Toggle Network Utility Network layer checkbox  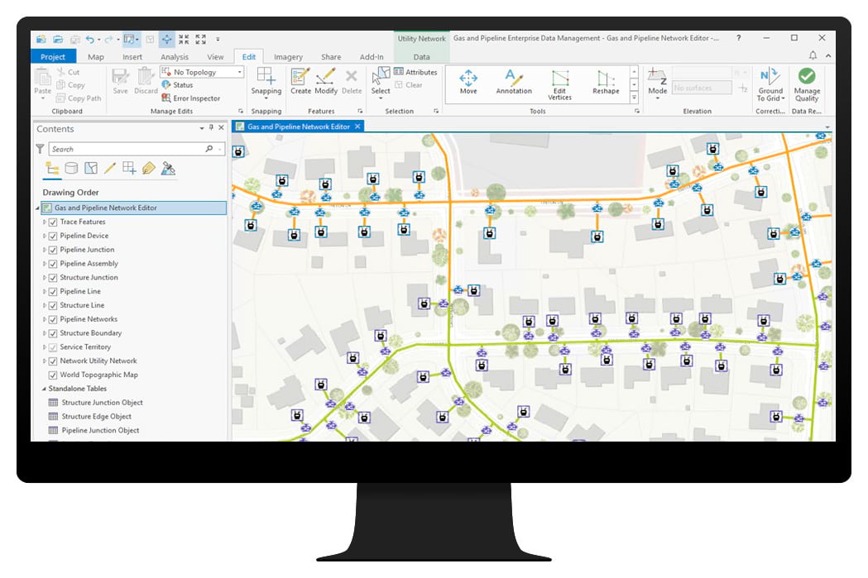(53, 361)
